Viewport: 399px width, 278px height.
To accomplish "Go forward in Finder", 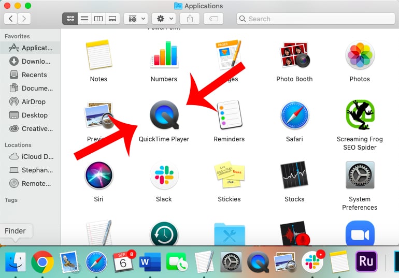I will coord(24,19).
